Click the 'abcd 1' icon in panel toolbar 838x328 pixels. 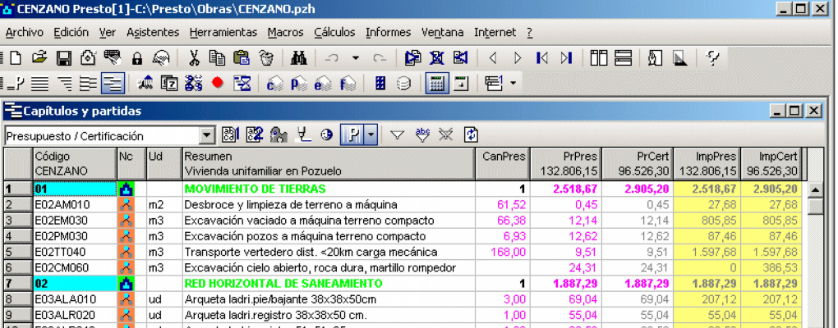tap(230, 135)
